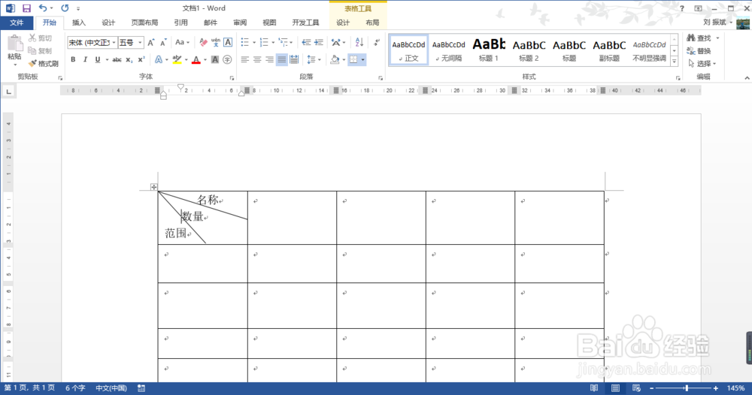Toggle justify alignment
This screenshot has width=752, height=395.
pos(281,59)
